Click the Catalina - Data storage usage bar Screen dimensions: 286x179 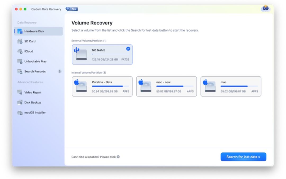(110, 86)
